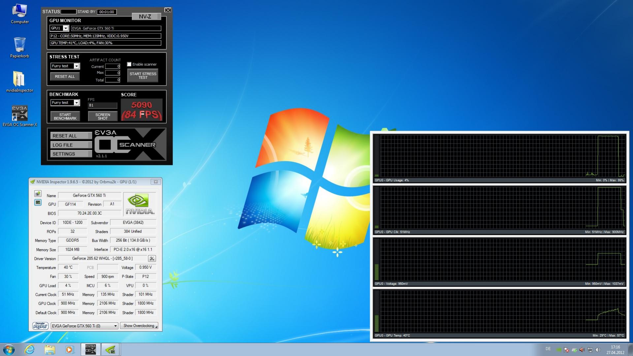The height and width of the screenshot is (356, 633).
Task: Click the GPU Voltage graph
Action: [x=499, y=262]
